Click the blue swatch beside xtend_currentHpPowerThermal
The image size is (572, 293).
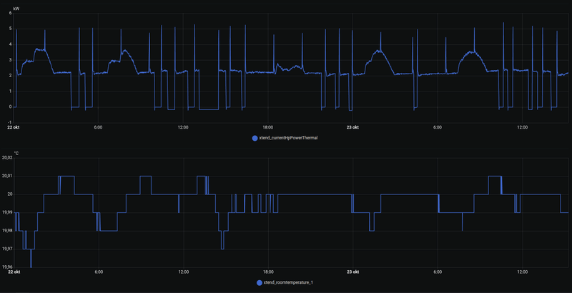point(255,138)
